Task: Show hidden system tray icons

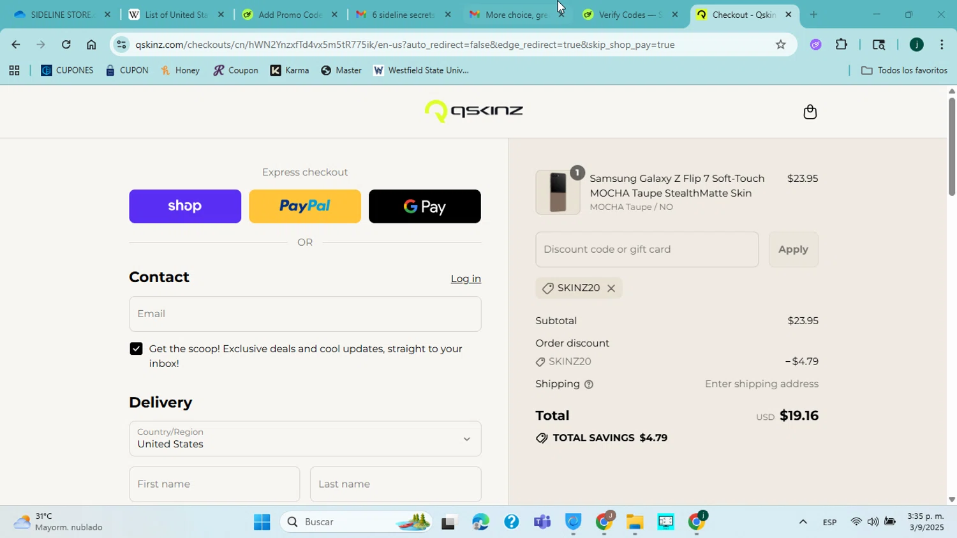Action: [x=803, y=522]
